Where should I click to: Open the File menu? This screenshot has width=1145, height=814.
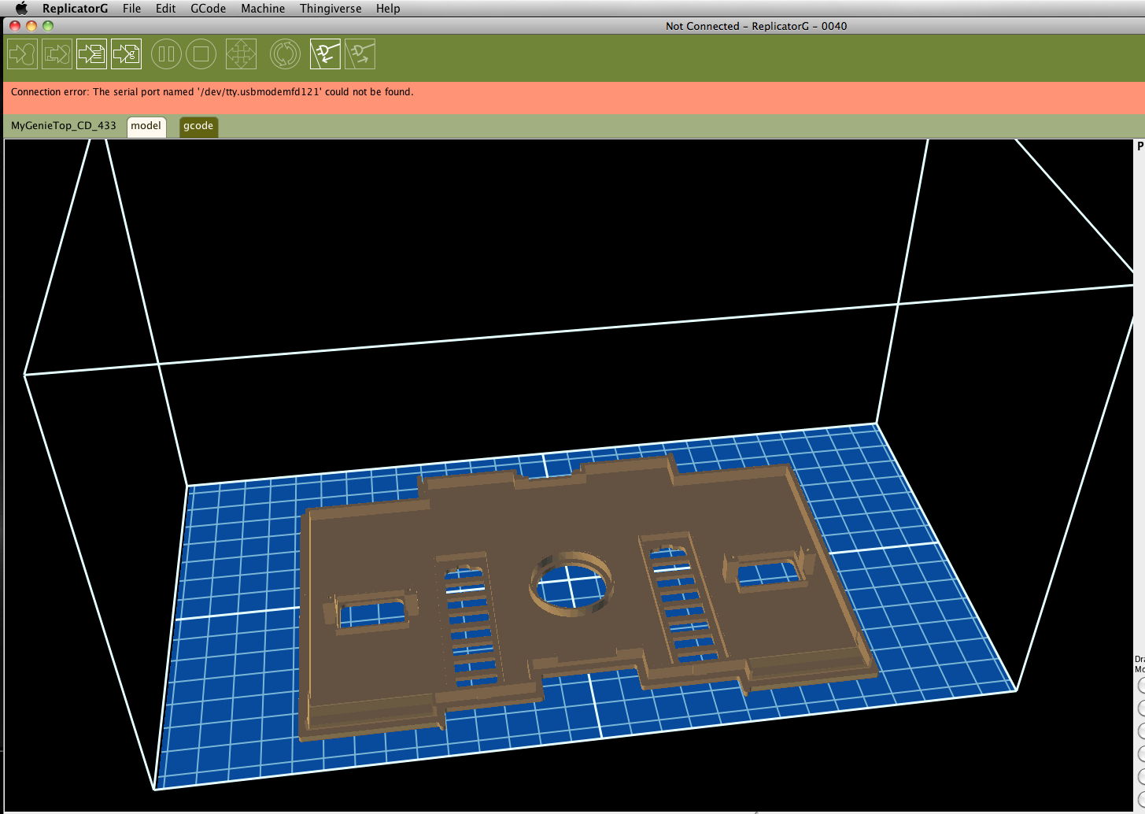(132, 8)
